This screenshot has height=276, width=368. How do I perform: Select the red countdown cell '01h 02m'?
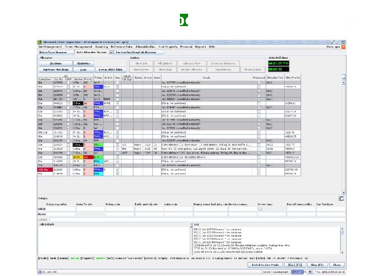45,170
